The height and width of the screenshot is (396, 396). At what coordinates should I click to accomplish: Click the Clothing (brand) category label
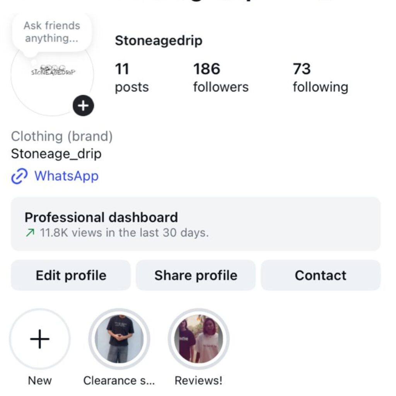click(62, 136)
